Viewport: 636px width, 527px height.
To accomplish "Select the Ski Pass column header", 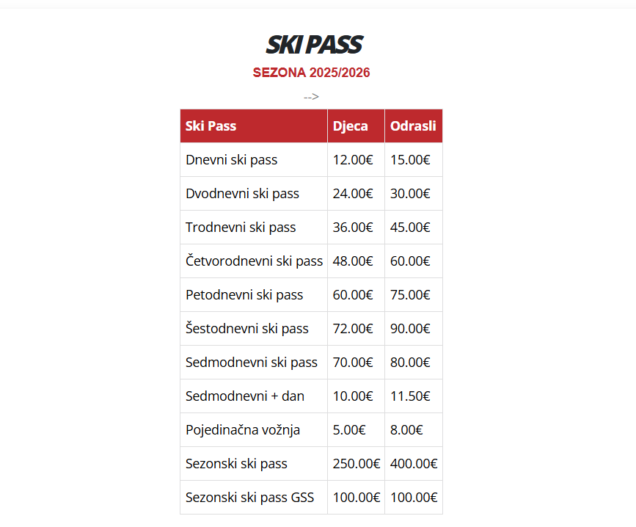I will [x=211, y=126].
